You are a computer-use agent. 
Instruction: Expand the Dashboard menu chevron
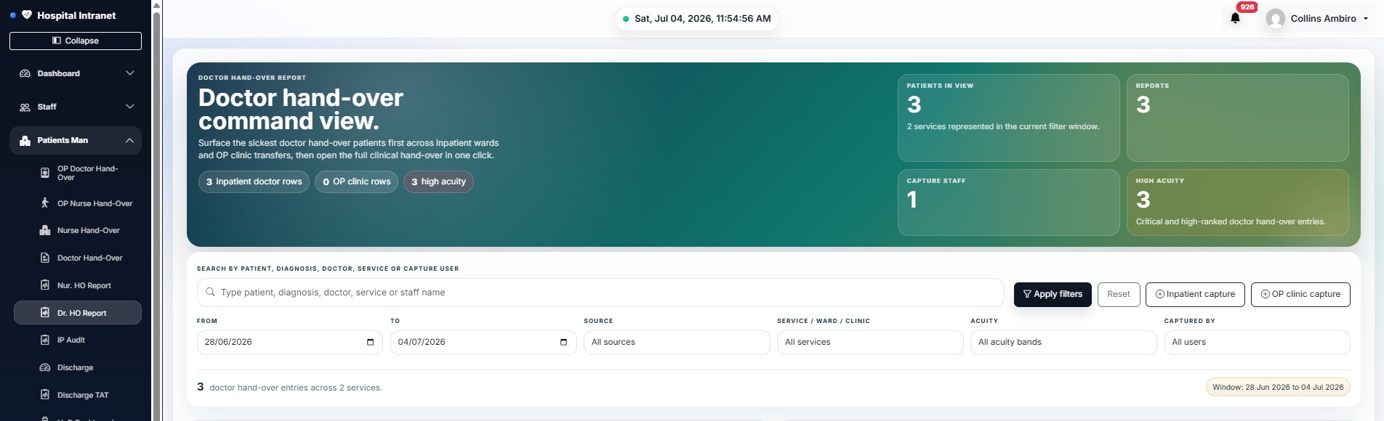[x=130, y=73]
